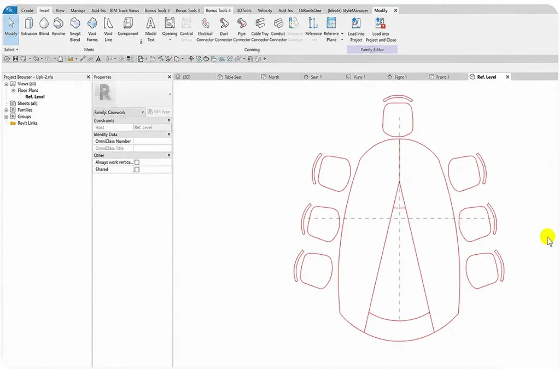Open the (Ideate) StyleManager tab
The width and height of the screenshot is (560, 369).
(347, 10)
